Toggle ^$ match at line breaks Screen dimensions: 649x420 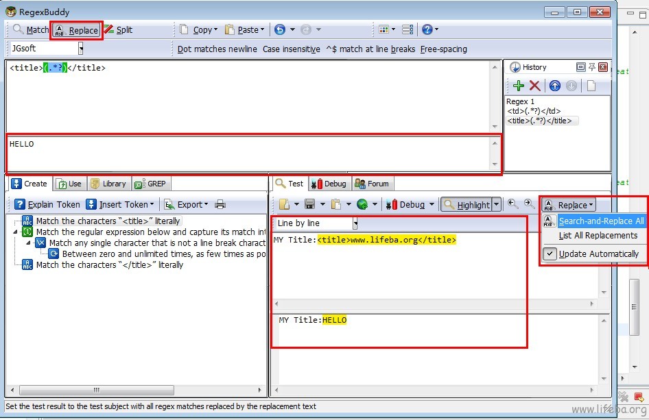[370, 49]
